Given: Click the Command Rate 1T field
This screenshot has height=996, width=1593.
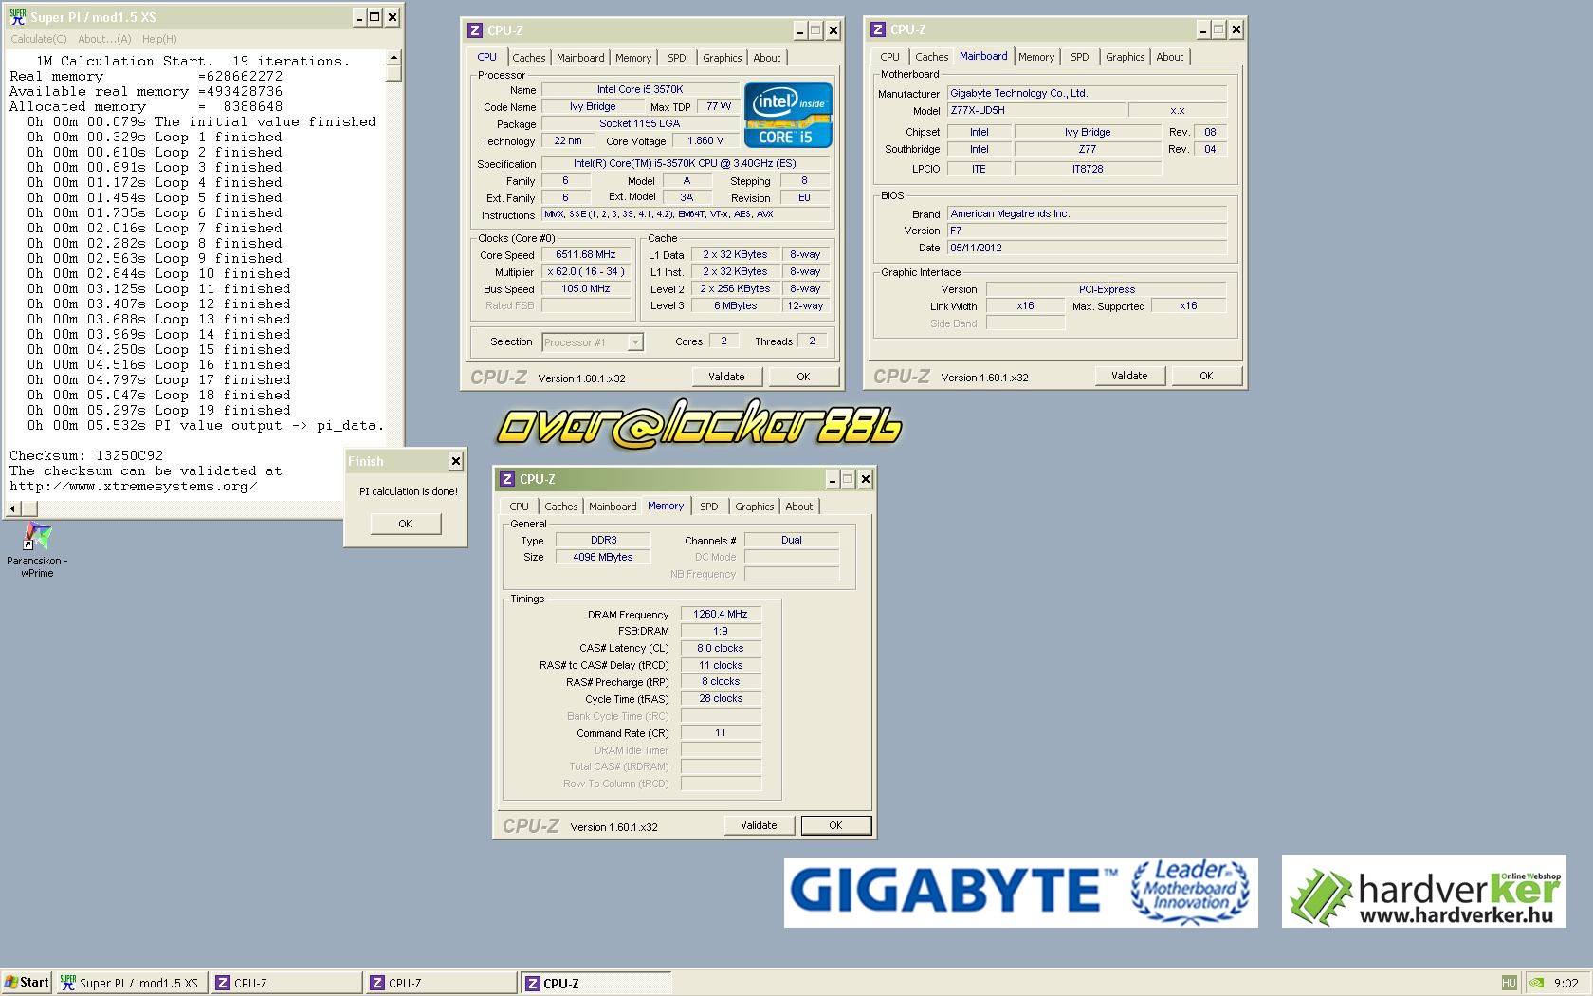Looking at the screenshot, I should (x=721, y=732).
